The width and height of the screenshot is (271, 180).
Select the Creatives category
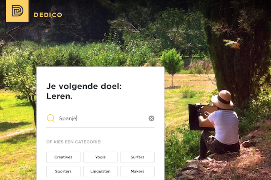pyautogui.click(x=63, y=157)
